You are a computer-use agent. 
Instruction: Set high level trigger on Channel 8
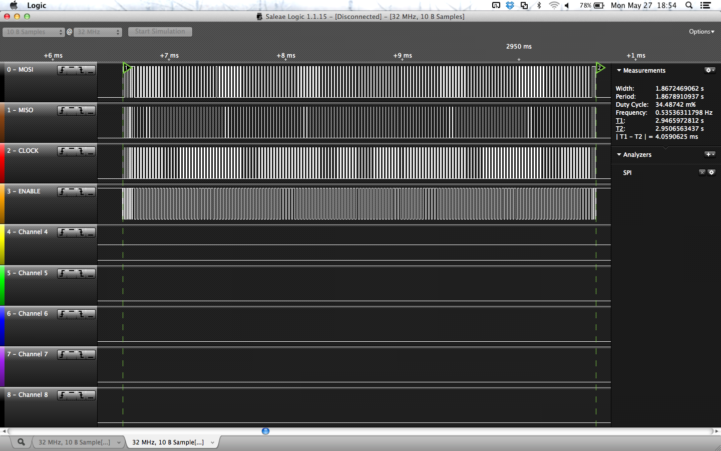click(x=72, y=395)
